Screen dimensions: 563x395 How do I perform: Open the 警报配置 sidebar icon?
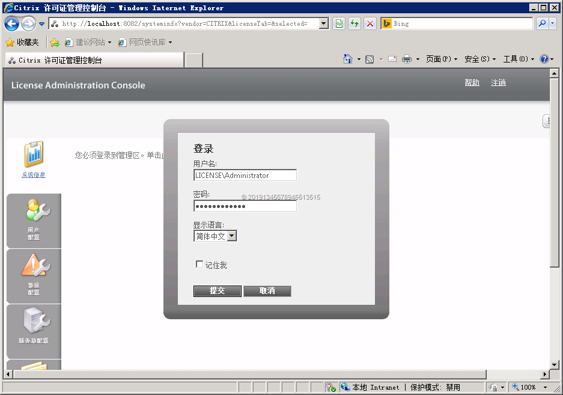coord(34,275)
